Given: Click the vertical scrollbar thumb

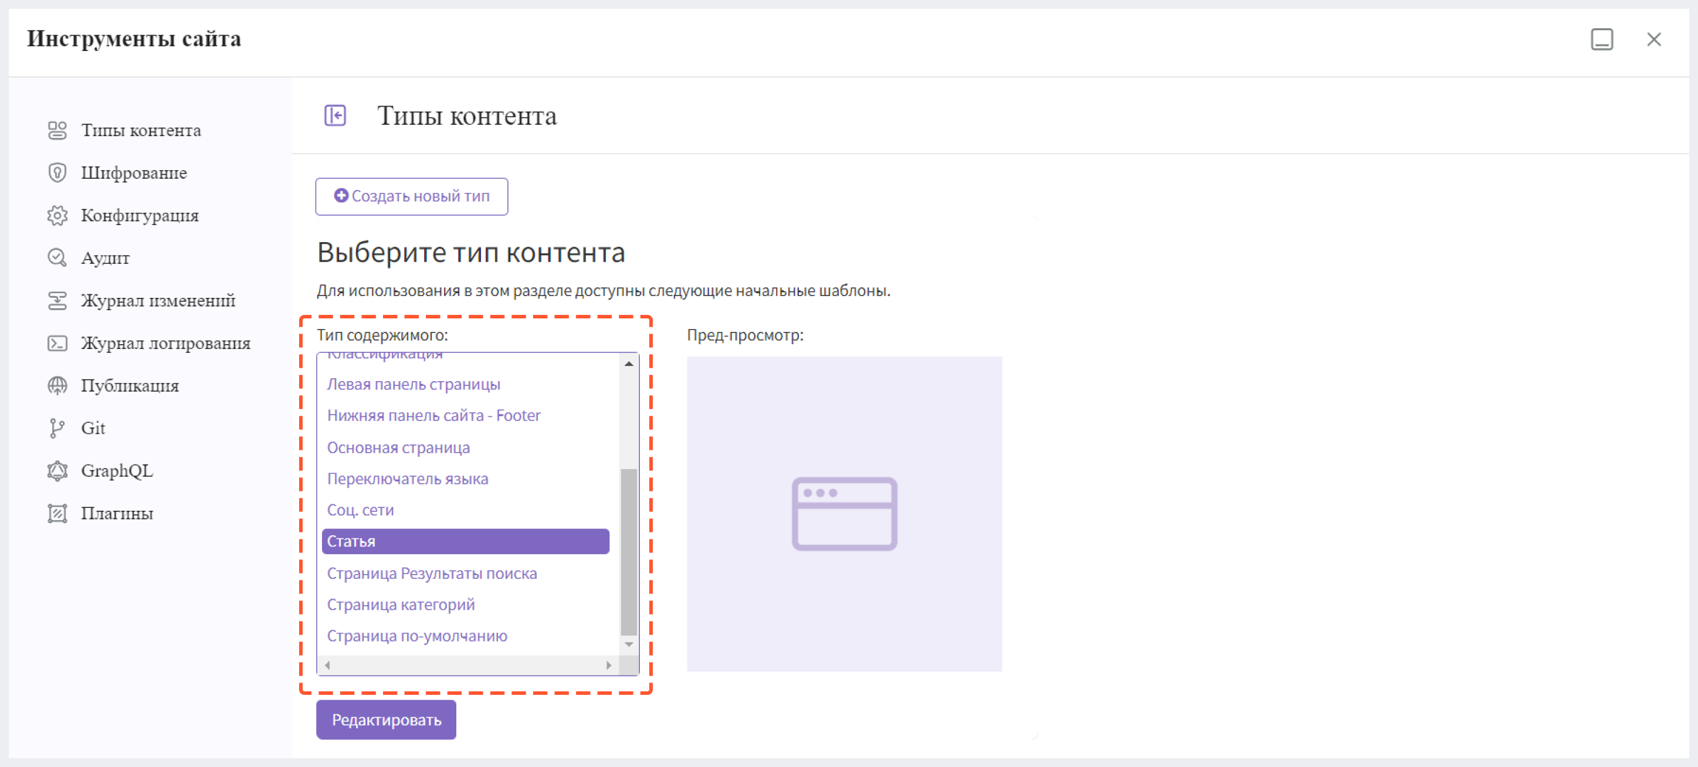Looking at the screenshot, I should (x=629, y=552).
